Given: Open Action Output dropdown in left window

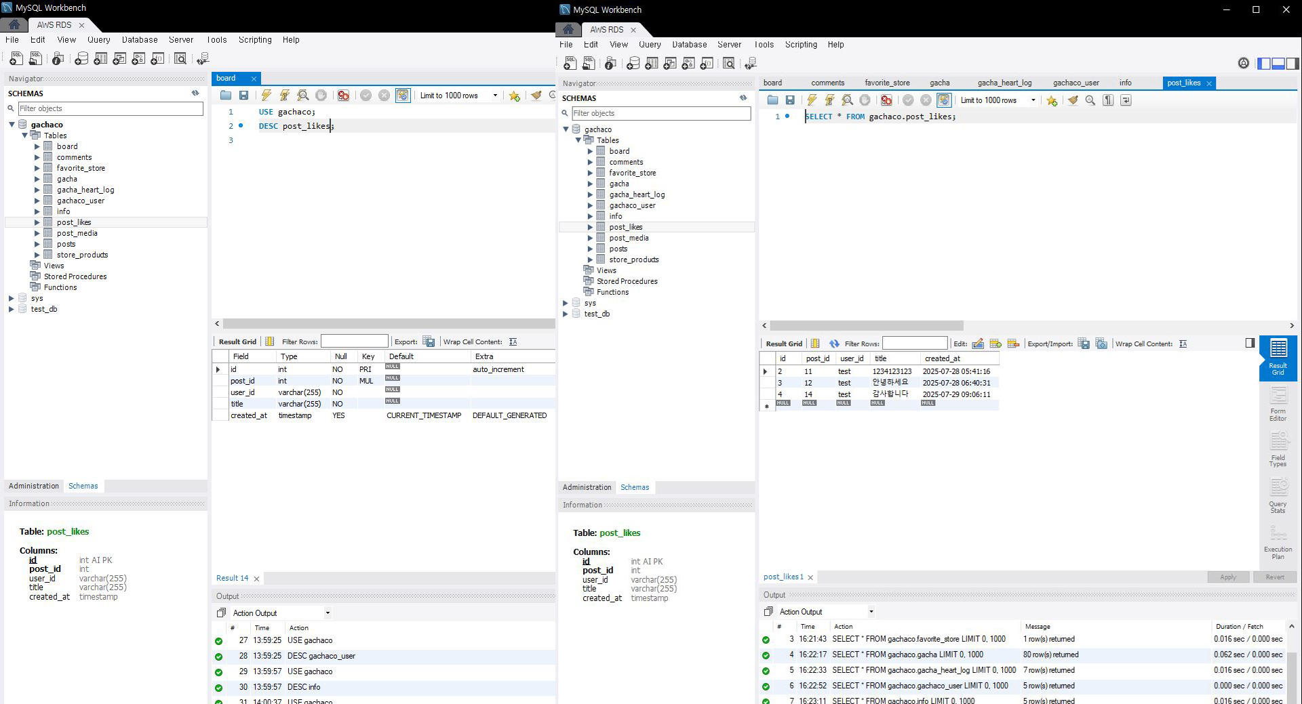Looking at the screenshot, I should click(x=328, y=613).
